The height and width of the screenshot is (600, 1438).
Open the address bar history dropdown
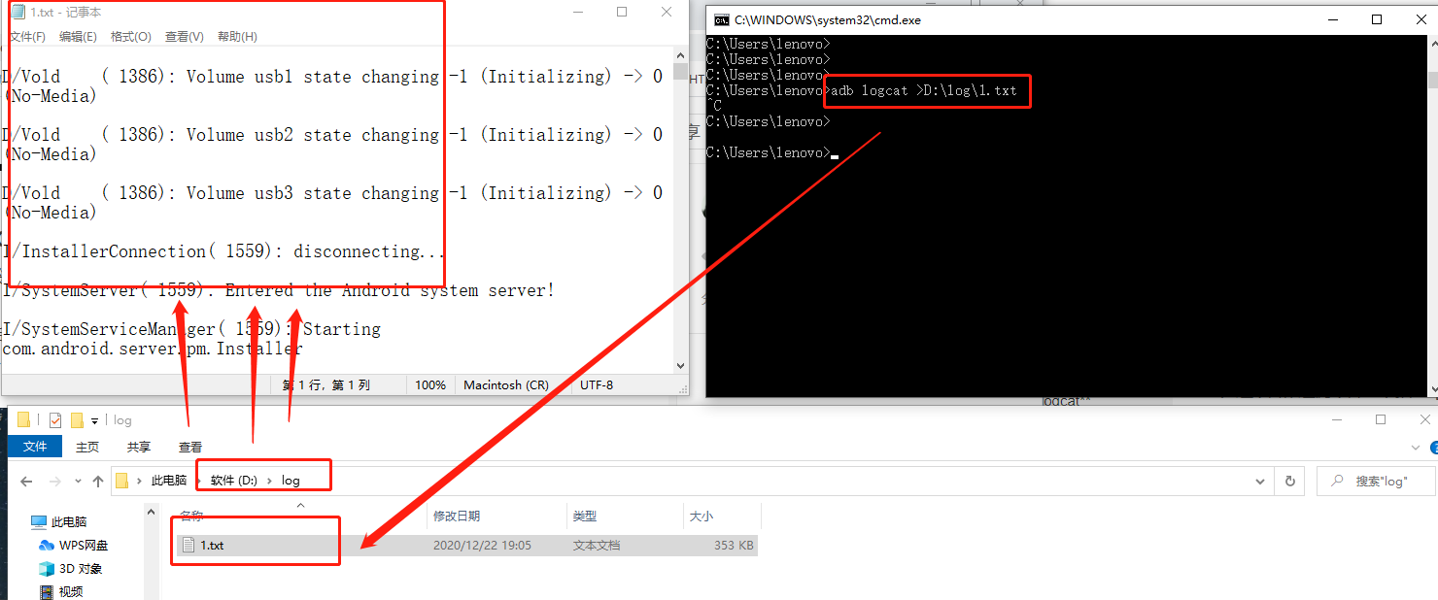[x=1260, y=481]
